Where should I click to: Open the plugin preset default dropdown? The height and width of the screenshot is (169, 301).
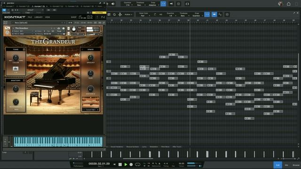[34, 10]
